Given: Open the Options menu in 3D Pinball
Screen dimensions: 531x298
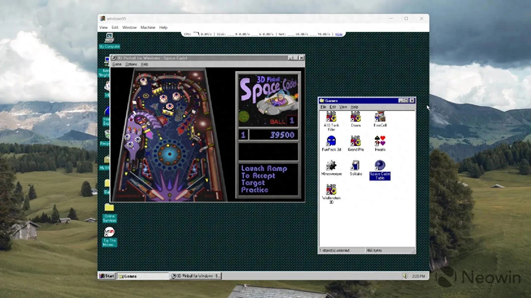Looking at the screenshot, I should 131,64.
